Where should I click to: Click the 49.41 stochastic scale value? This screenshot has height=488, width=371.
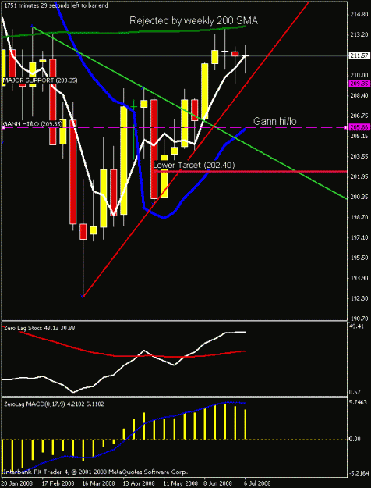pos(356,326)
